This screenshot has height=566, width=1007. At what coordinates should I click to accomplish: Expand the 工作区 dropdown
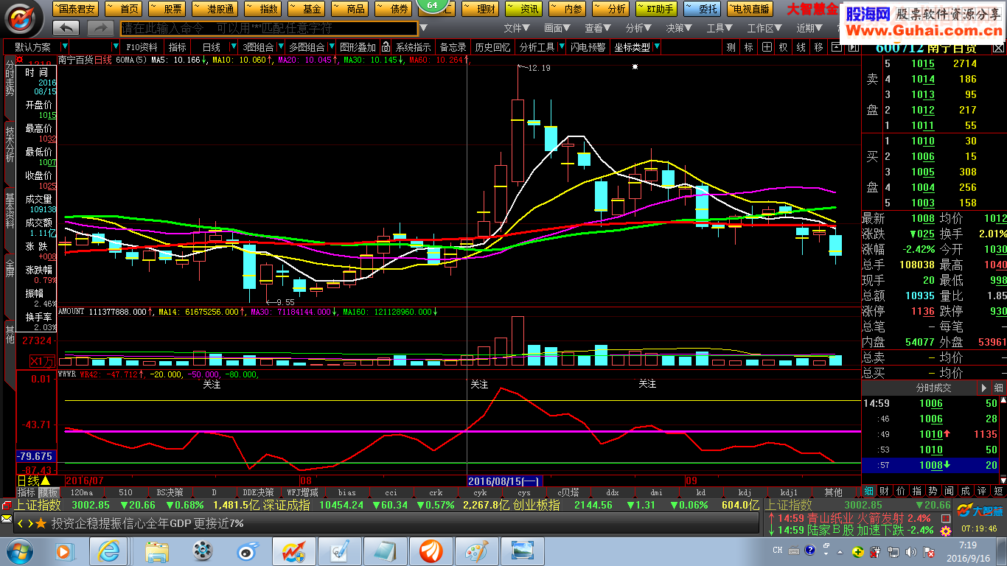(764, 28)
